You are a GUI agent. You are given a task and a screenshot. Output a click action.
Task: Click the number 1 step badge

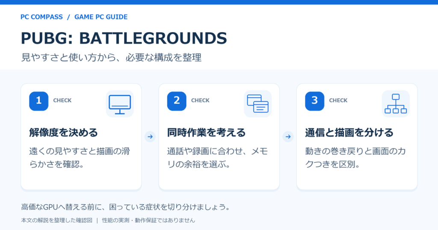(39, 101)
